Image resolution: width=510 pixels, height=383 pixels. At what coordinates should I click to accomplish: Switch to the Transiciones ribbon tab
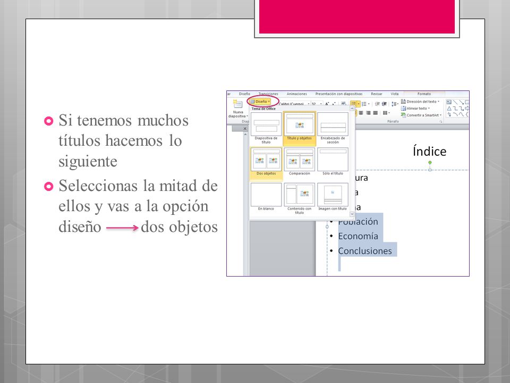268,94
